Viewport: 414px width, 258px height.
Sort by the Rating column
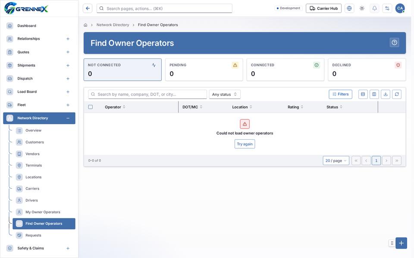pos(295,107)
